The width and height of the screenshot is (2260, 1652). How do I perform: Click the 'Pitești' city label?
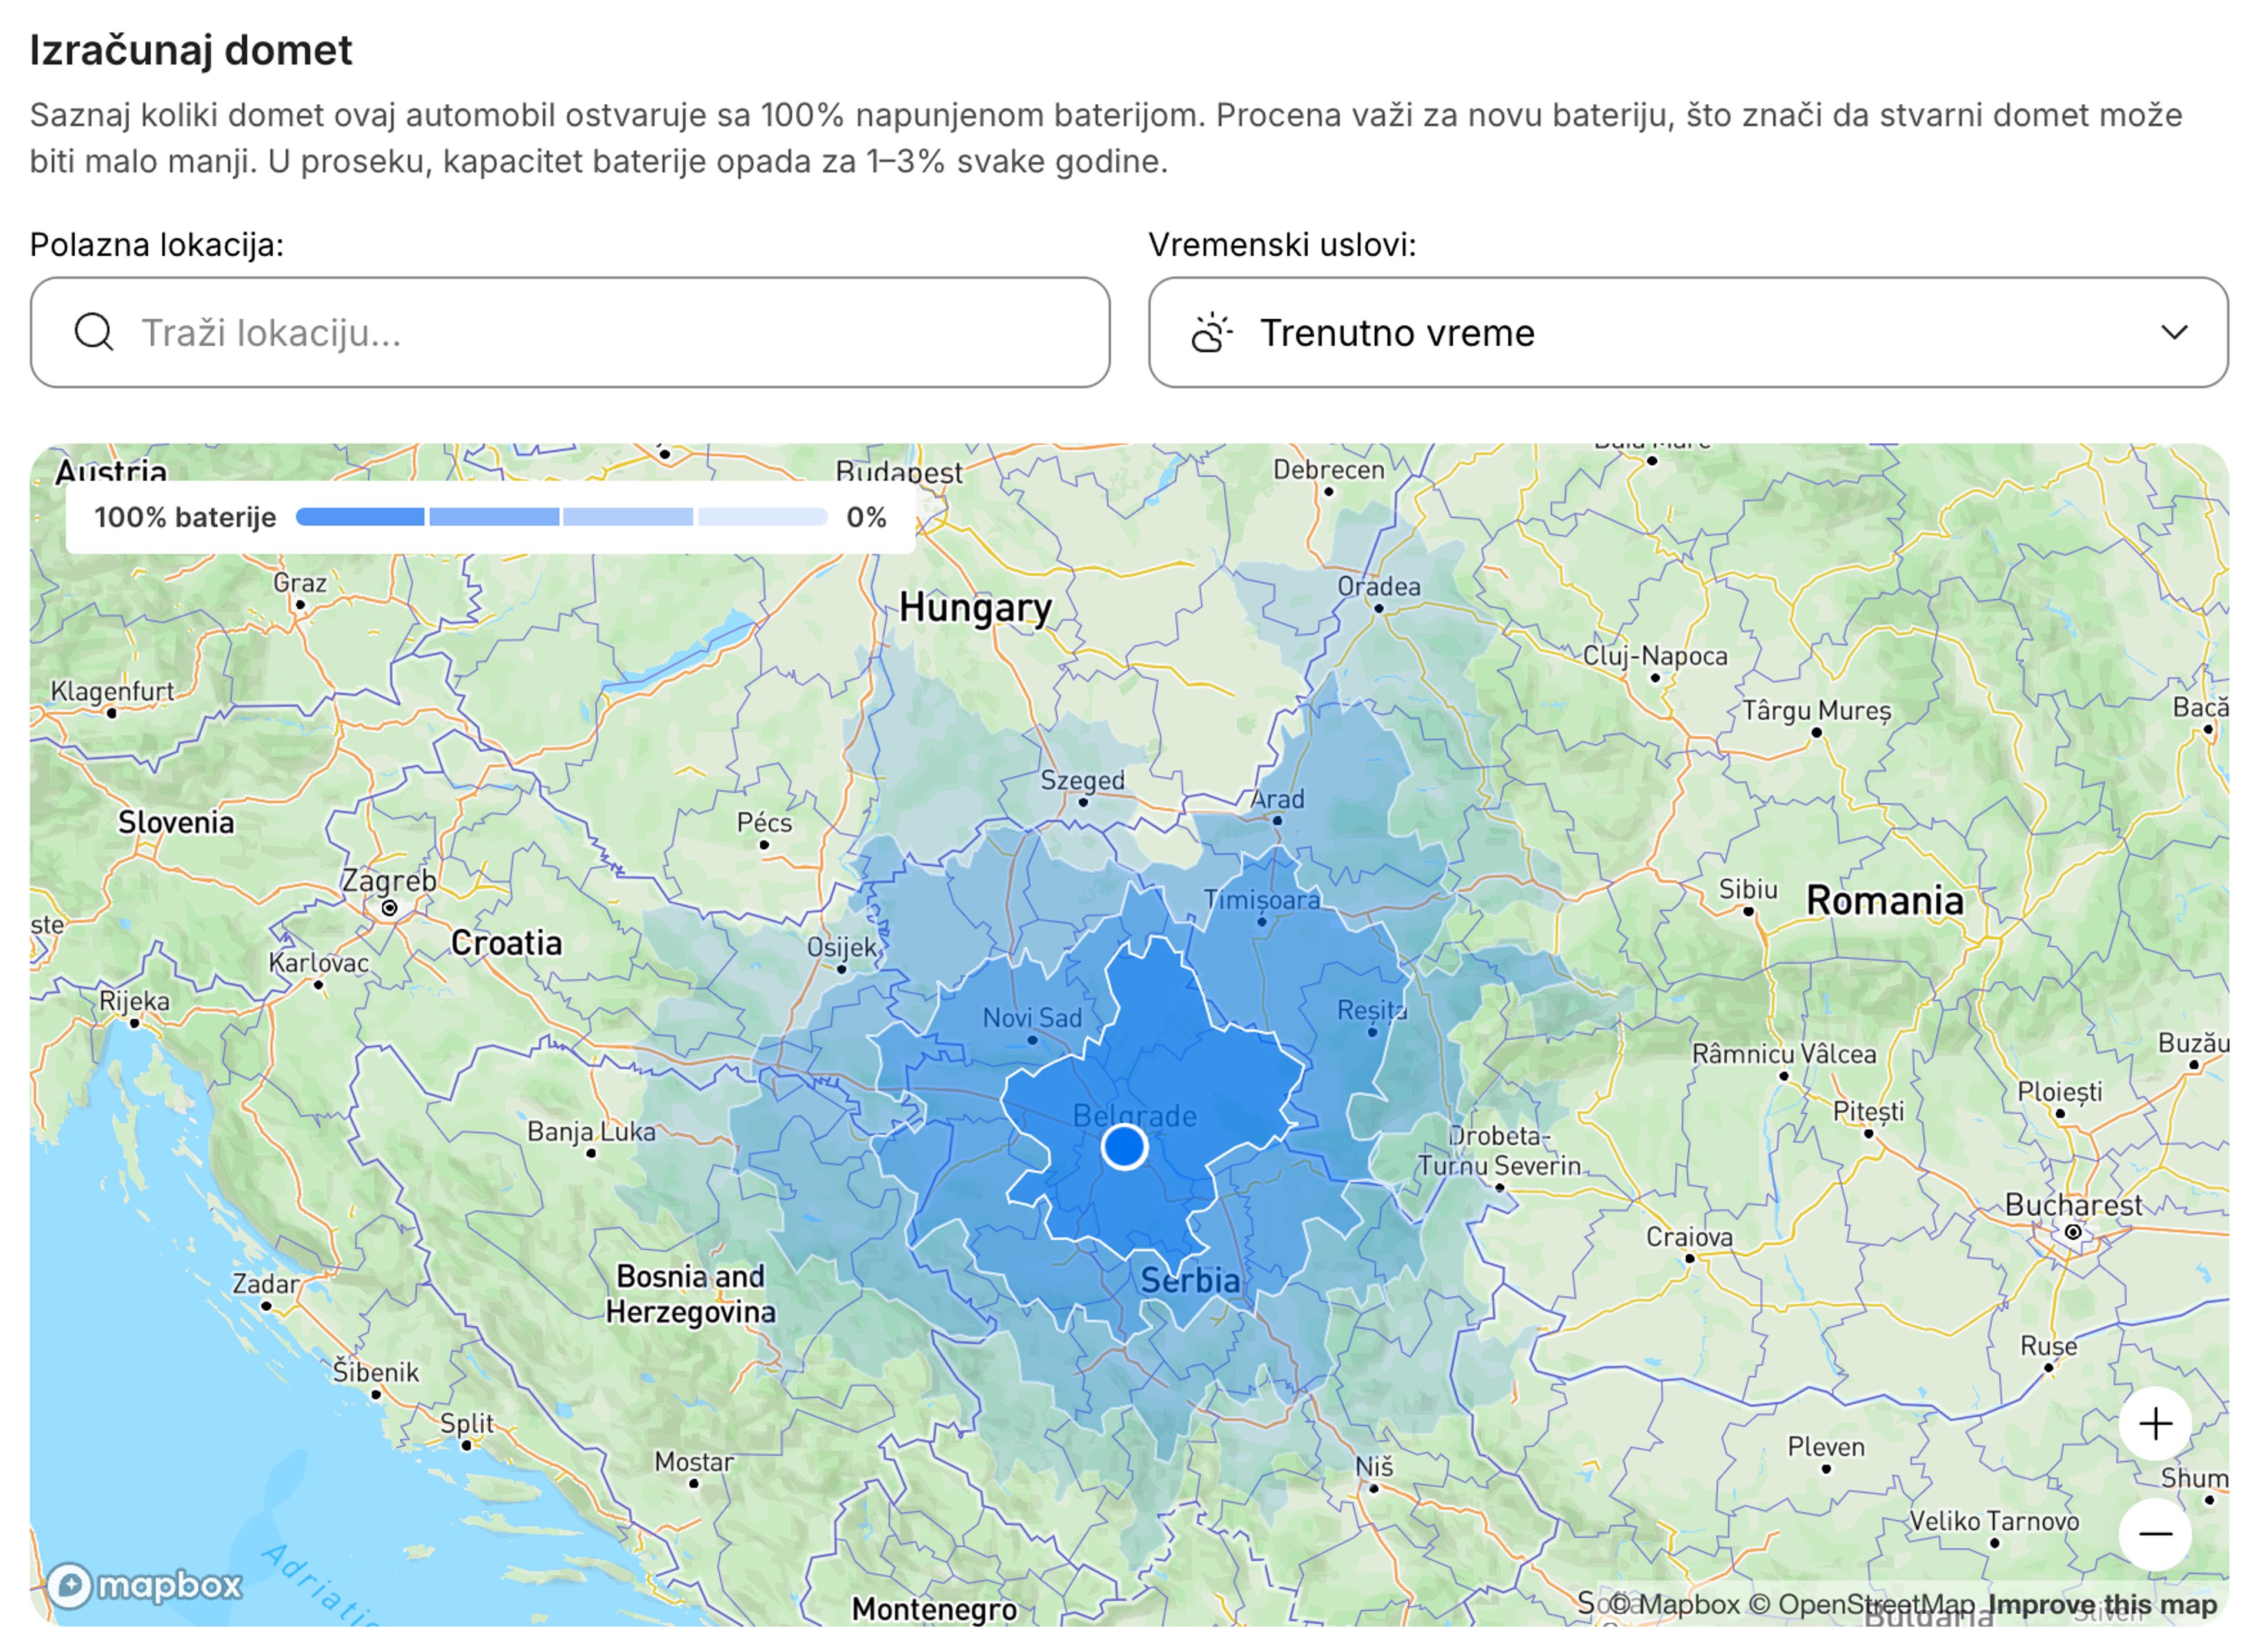[x=1868, y=1111]
